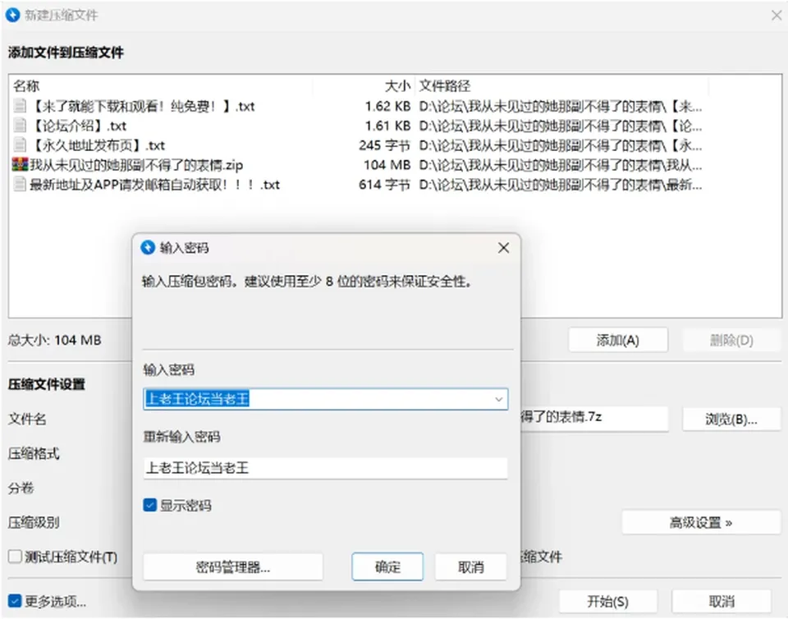Viewport: 788px width, 619px height.
Task: Click the 614 字节 size cell
Action: tap(384, 185)
